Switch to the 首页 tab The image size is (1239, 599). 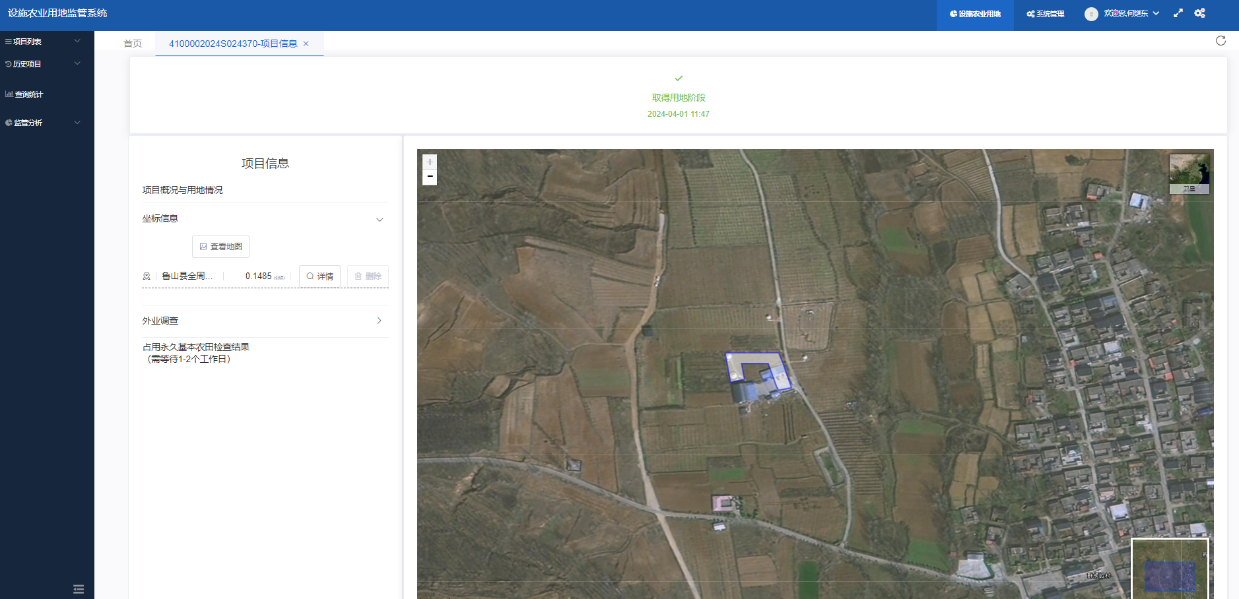coord(133,44)
